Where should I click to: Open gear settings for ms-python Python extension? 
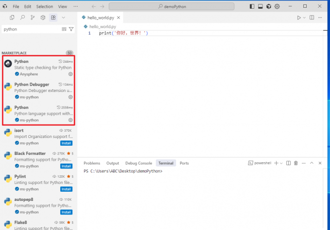tap(70, 120)
